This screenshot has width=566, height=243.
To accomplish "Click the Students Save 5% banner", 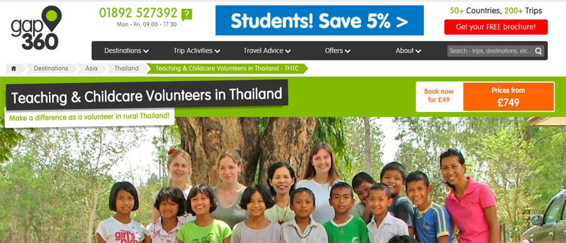I will coord(319,20).
